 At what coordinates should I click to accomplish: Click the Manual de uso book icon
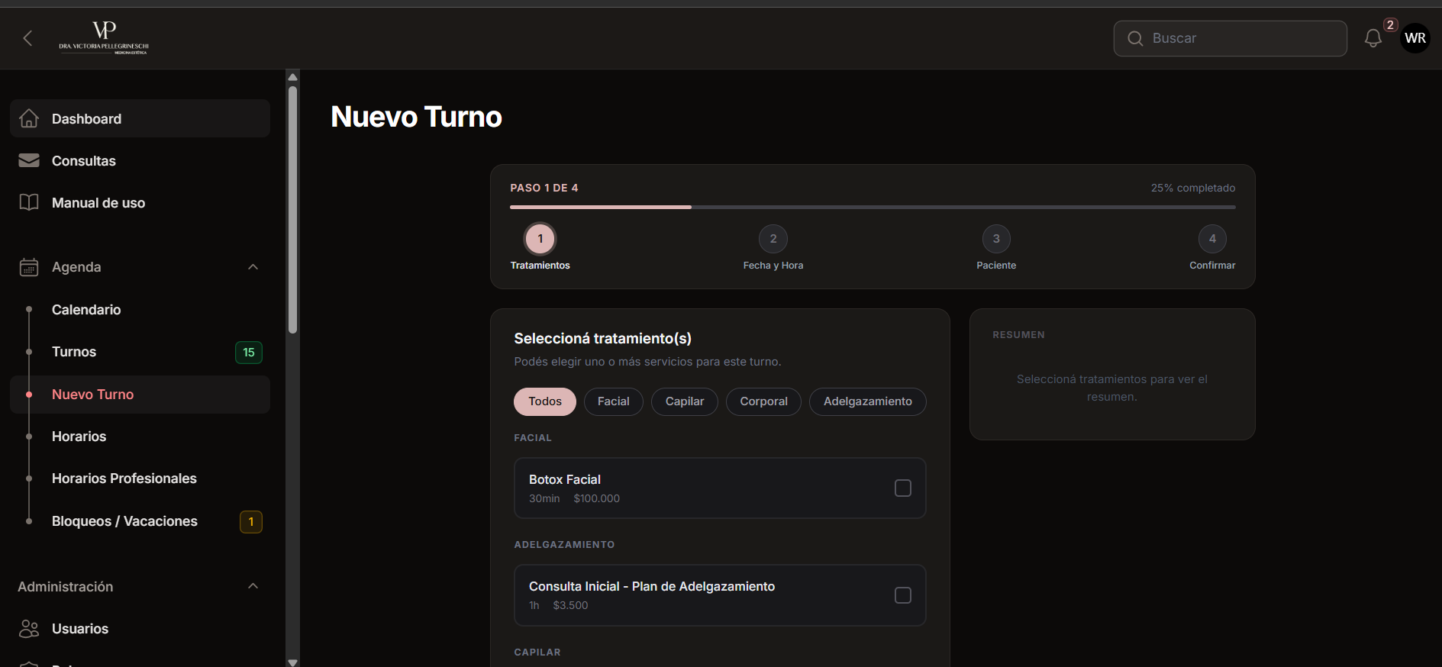pyautogui.click(x=29, y=203)
